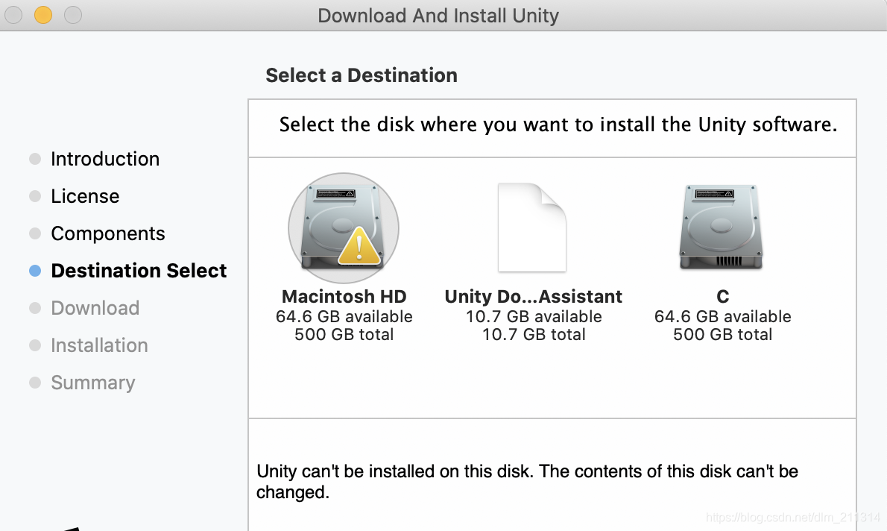The width and height of the screenshot is (887, 531).
Task: Click the select-disk instruction text
Action: pyautogui.click(x=558, y=125)
